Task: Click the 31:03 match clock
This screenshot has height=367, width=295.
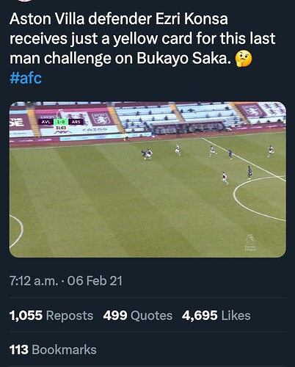Action: click(x=61, y=128)
